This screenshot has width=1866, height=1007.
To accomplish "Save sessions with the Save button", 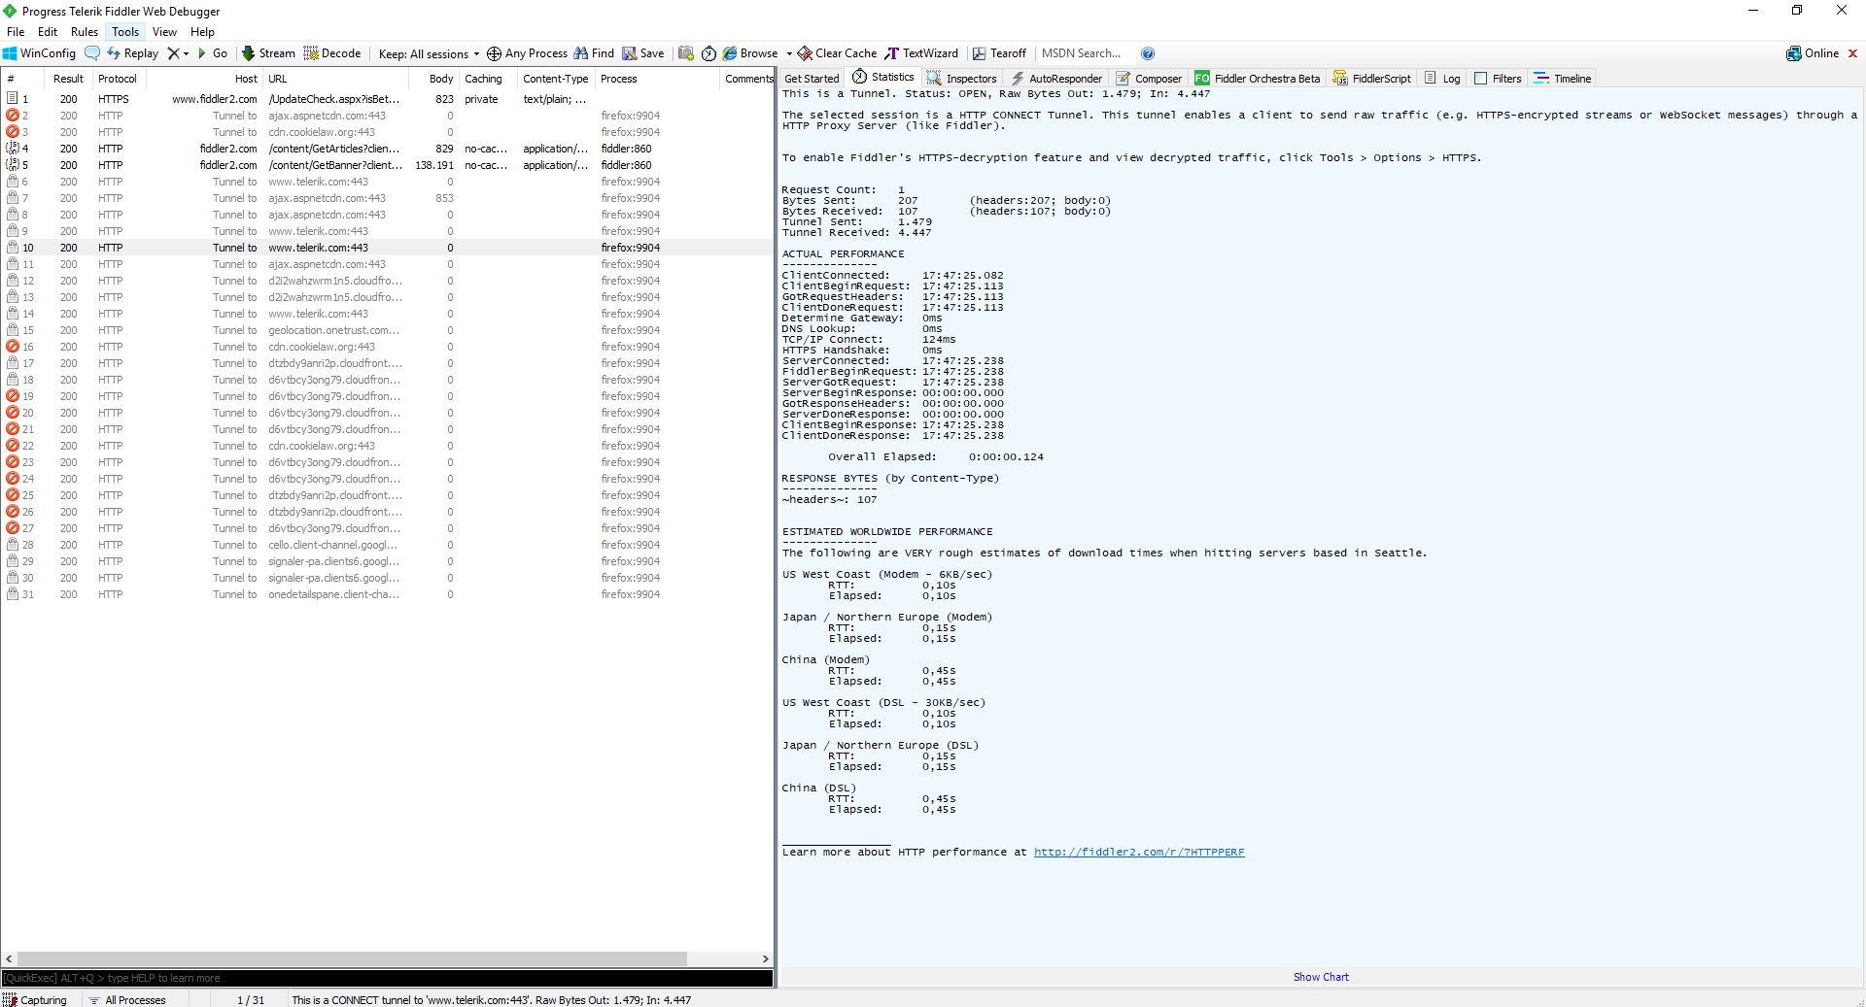I will pyautogui.click(x=643, y=53).
